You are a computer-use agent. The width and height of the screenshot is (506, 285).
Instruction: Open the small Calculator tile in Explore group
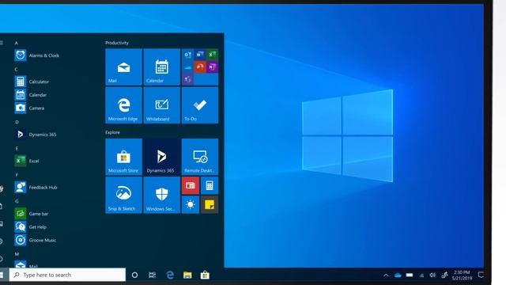coord(210,185)
